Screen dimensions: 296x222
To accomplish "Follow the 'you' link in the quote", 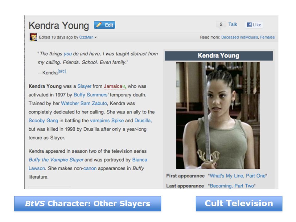I will pyautogui.click(x=68, y=54).
